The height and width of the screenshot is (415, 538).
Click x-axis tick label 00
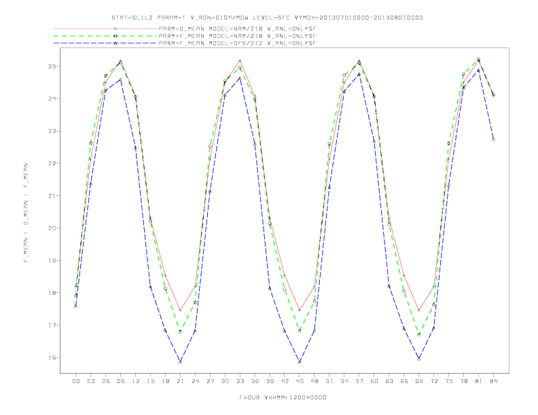tap(76, 381)
